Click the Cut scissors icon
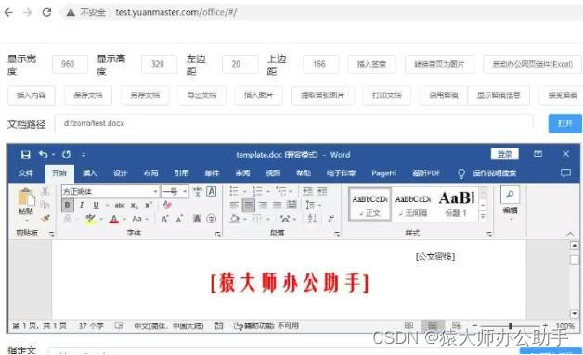The width and height of the screenshot is (583, 355). [45, 191]
